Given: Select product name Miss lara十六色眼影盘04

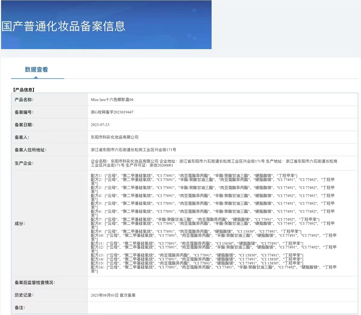Looking at the screenshot, I should coord(112,100).
